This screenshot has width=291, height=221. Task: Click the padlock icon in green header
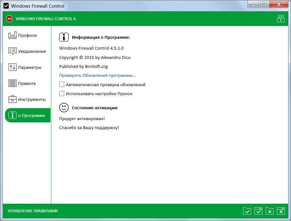[x=281, y=19]
